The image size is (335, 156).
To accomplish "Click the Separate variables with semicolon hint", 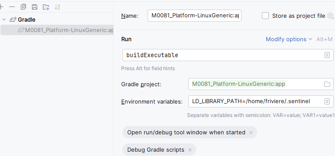I will (261, 115).
